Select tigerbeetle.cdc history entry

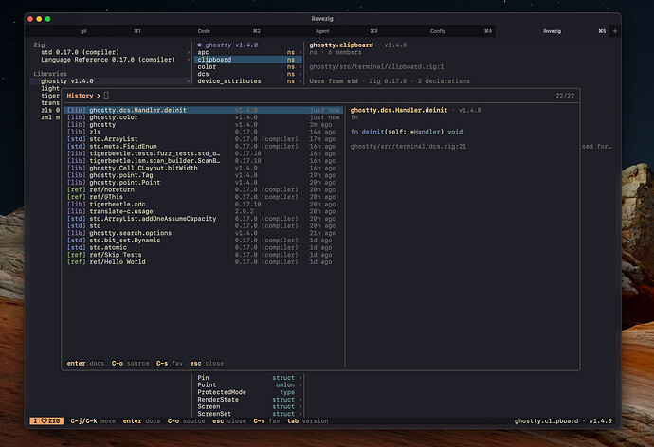pos(203,205)
